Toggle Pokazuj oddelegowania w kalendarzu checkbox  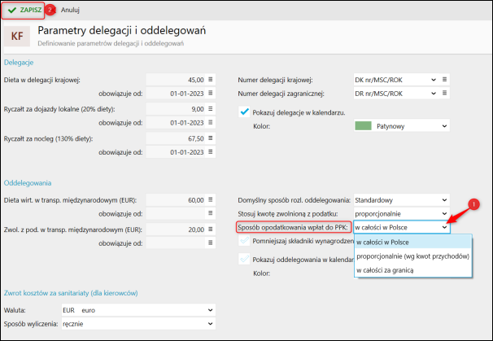(x=244, y=260)
